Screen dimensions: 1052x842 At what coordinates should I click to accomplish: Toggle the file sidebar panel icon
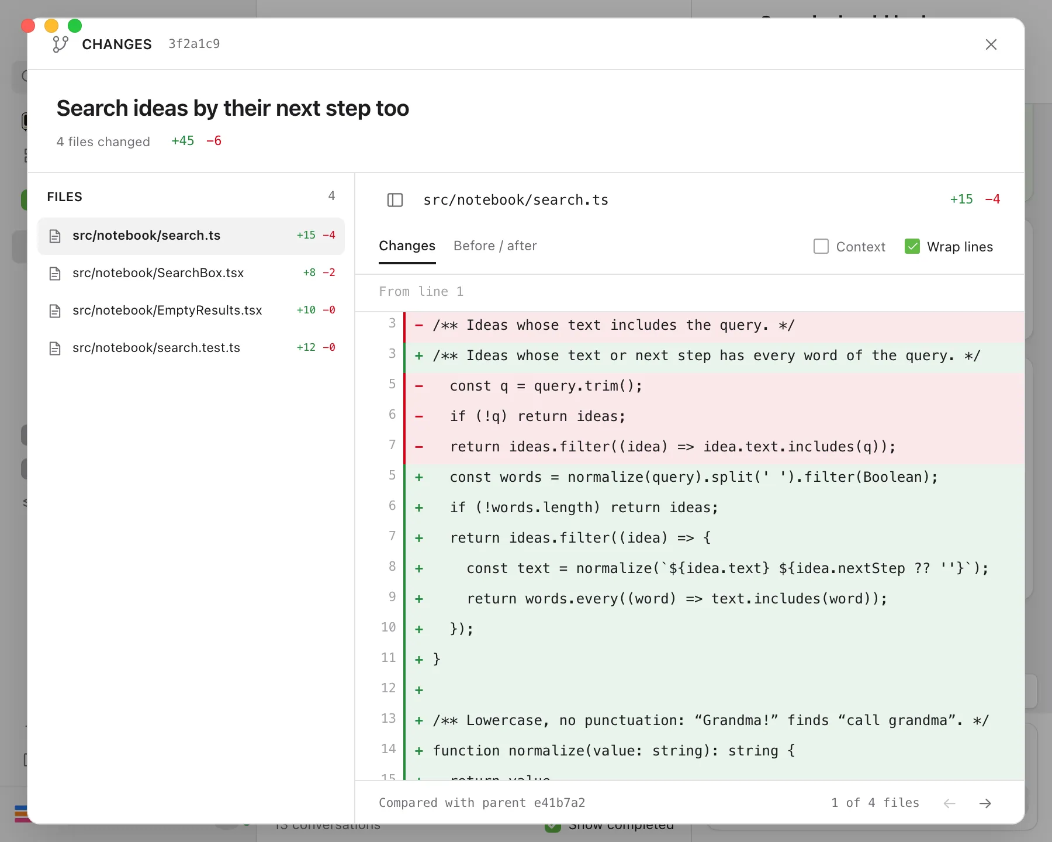pos(395,200)
